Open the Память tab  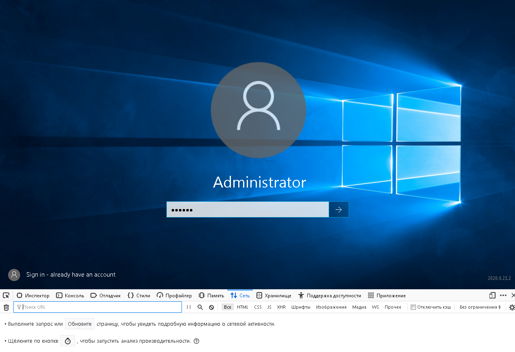click(x=211, y=296)
